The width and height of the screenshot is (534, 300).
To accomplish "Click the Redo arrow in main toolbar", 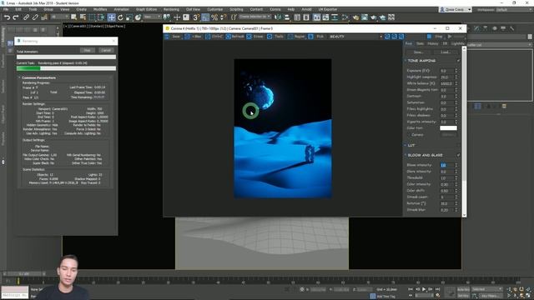I will coord(16,17).
